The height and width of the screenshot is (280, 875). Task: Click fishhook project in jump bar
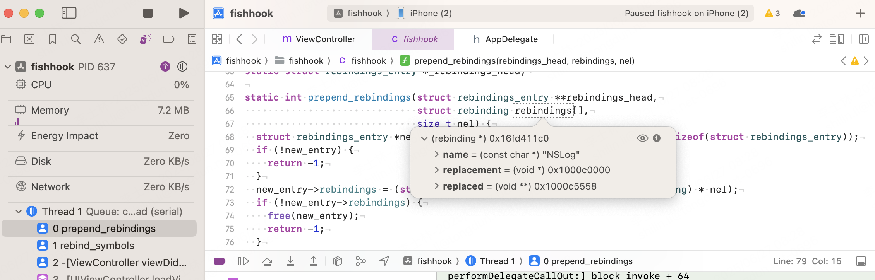pyautogui.click(x=237, y=61)
